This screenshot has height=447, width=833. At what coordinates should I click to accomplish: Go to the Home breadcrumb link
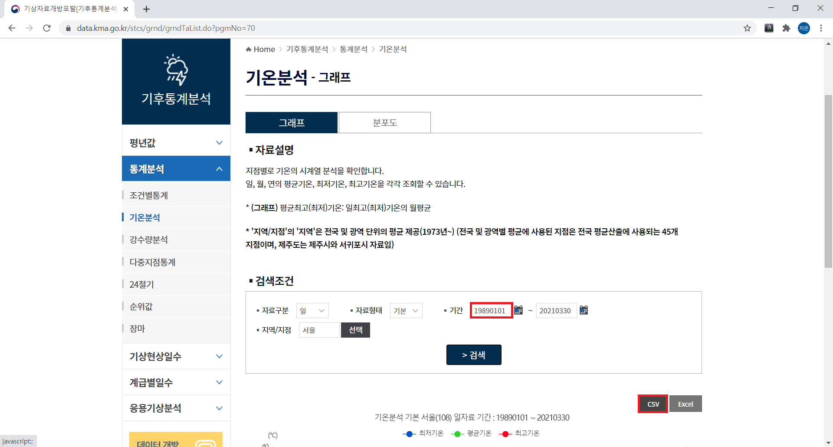click(x=264, y=49)
